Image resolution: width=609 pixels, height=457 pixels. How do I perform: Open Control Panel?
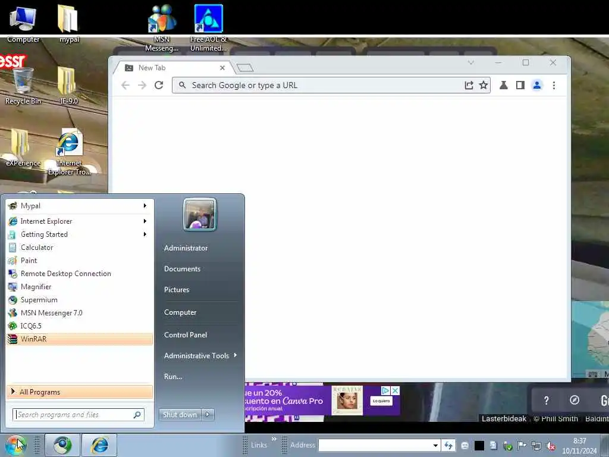(186, 335)
